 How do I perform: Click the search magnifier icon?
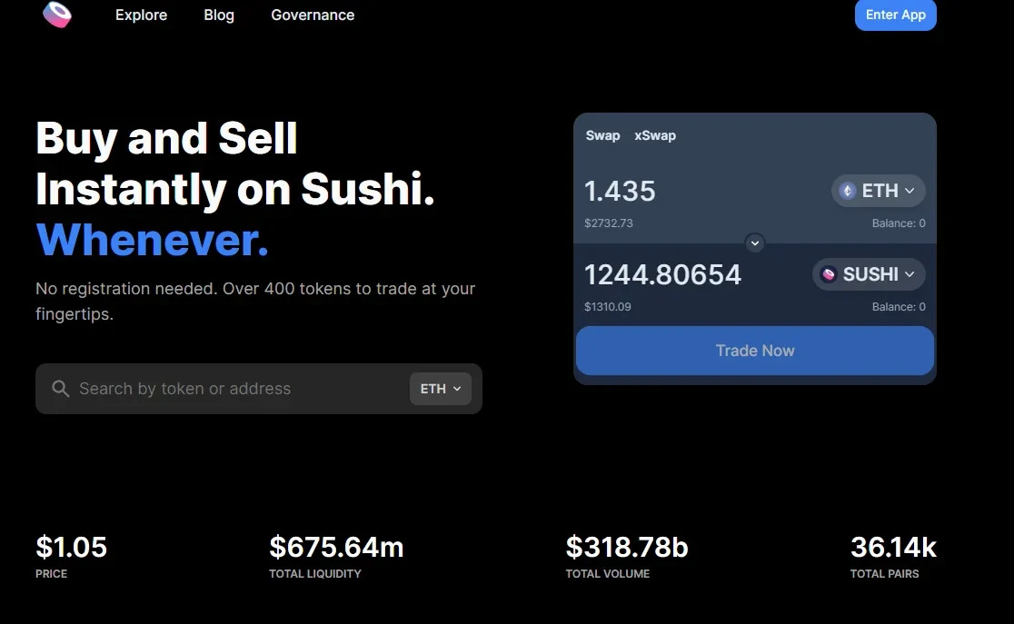point(61,389)
